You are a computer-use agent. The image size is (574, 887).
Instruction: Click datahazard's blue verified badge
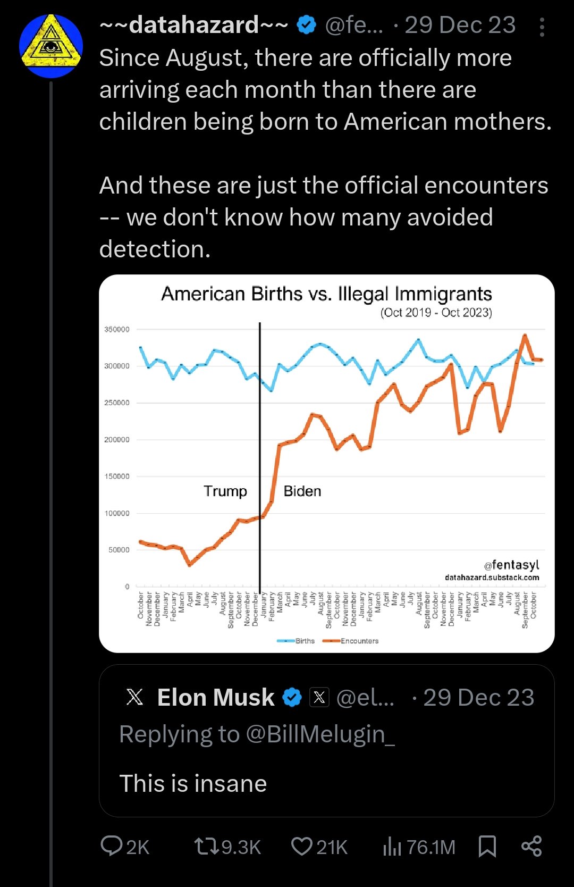306,25
